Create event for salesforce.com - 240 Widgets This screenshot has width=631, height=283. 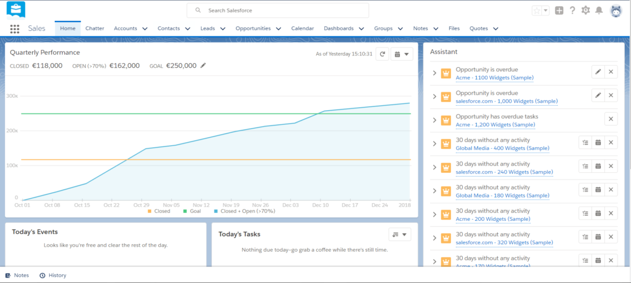point(598,166)
